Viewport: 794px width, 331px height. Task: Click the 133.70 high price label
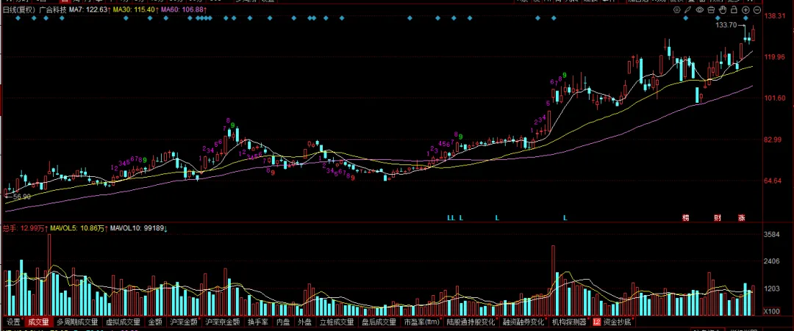726,25
